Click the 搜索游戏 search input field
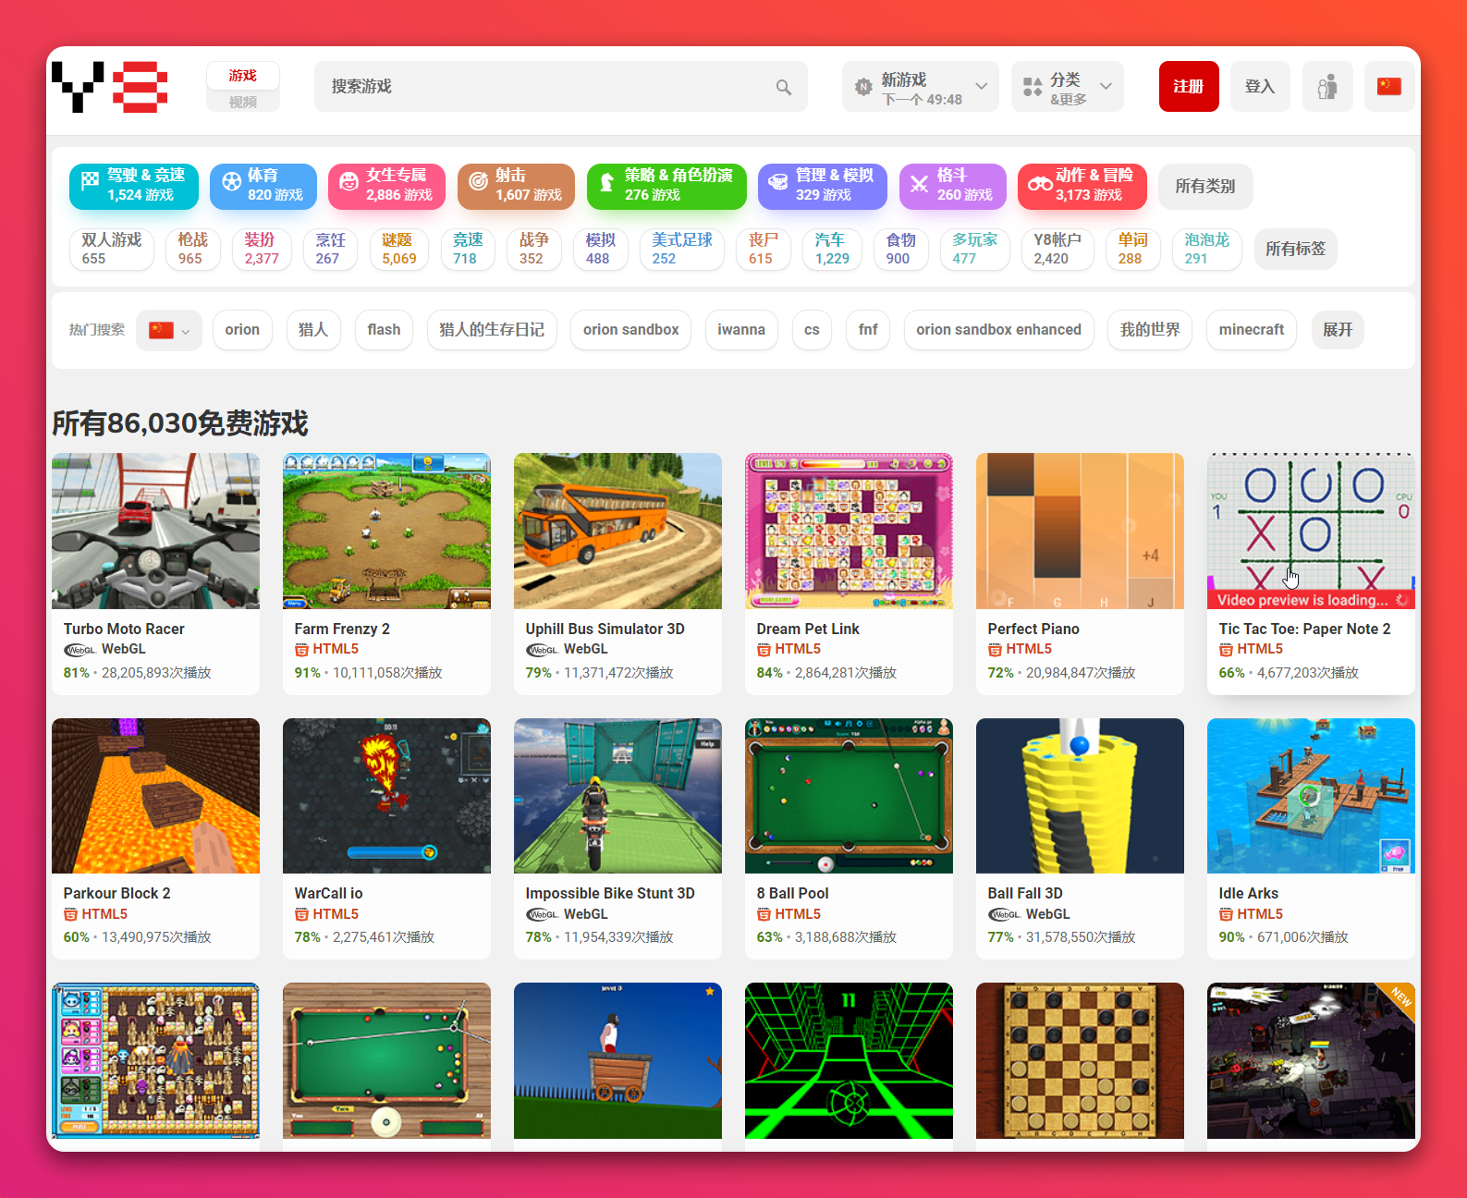Viewport: 1467px width, 1198px height. coord(545,87)
